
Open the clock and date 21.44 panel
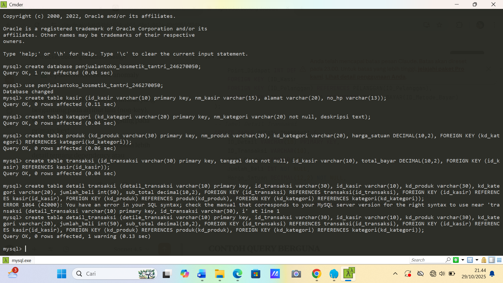pos(474,274)
